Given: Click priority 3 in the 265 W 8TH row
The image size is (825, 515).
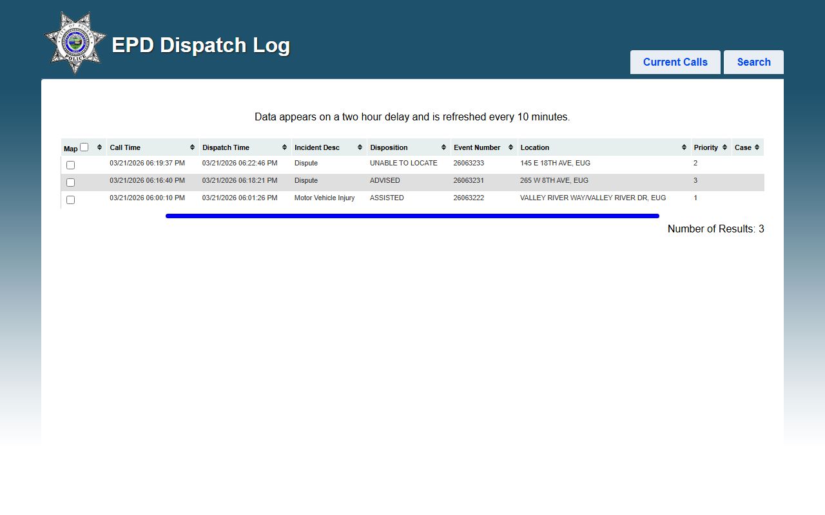Looking at the screenshot, I should click(695, 180).
